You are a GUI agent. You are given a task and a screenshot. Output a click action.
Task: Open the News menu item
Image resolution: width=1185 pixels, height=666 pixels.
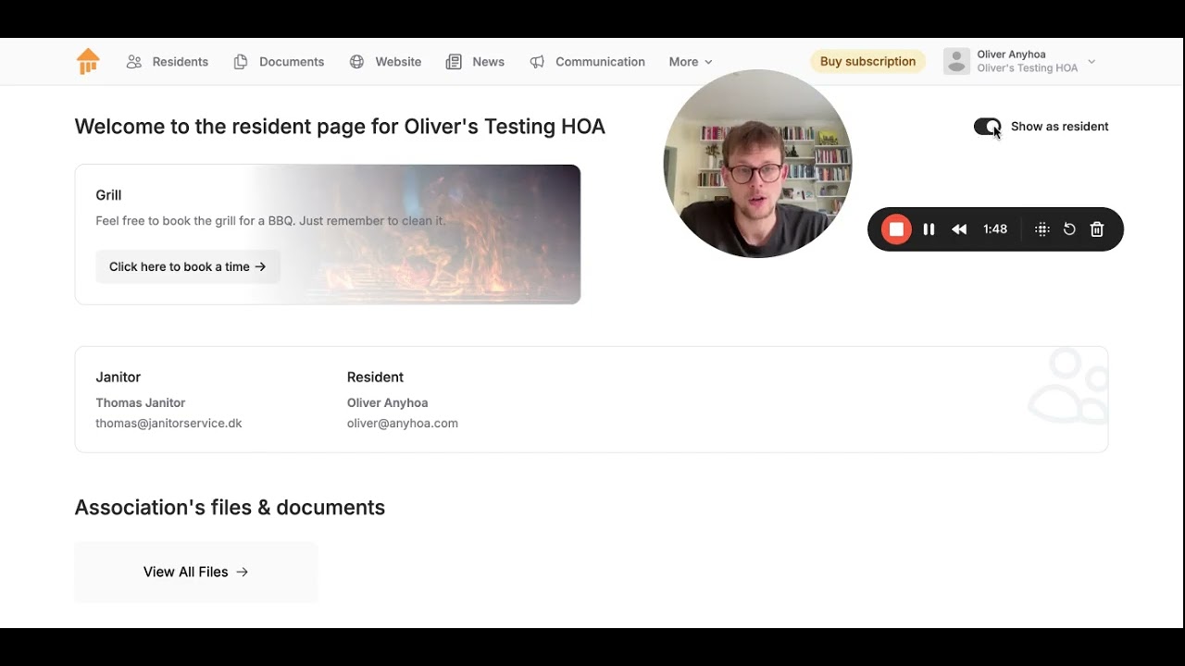pos(475,62)
